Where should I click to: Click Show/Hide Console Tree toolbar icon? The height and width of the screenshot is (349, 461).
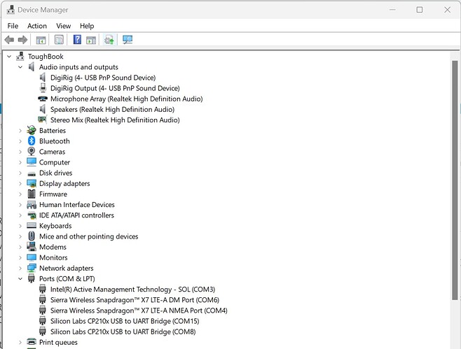[41, 40]
